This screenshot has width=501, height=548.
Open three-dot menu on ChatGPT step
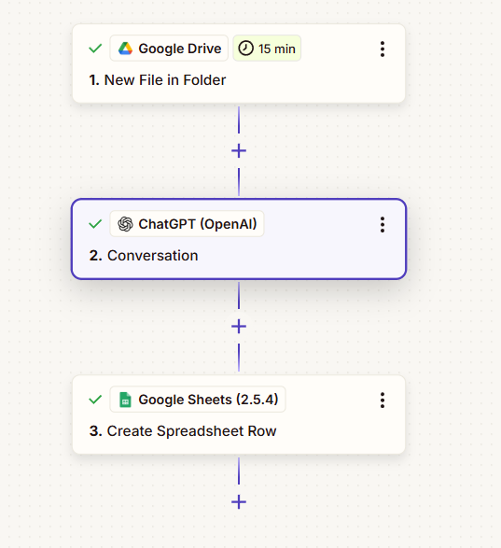click(x=383, y=224)
